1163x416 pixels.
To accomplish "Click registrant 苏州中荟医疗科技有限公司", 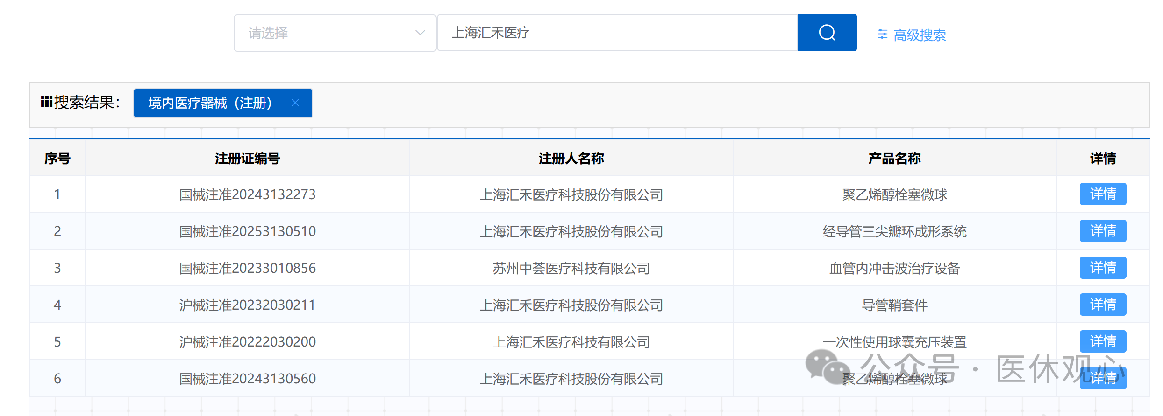I will click(571, 268).
